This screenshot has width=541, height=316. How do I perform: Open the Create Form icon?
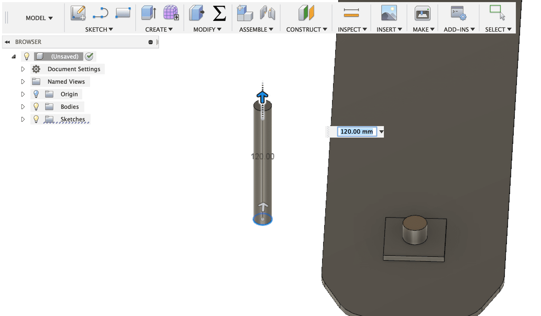click(171, 13)
